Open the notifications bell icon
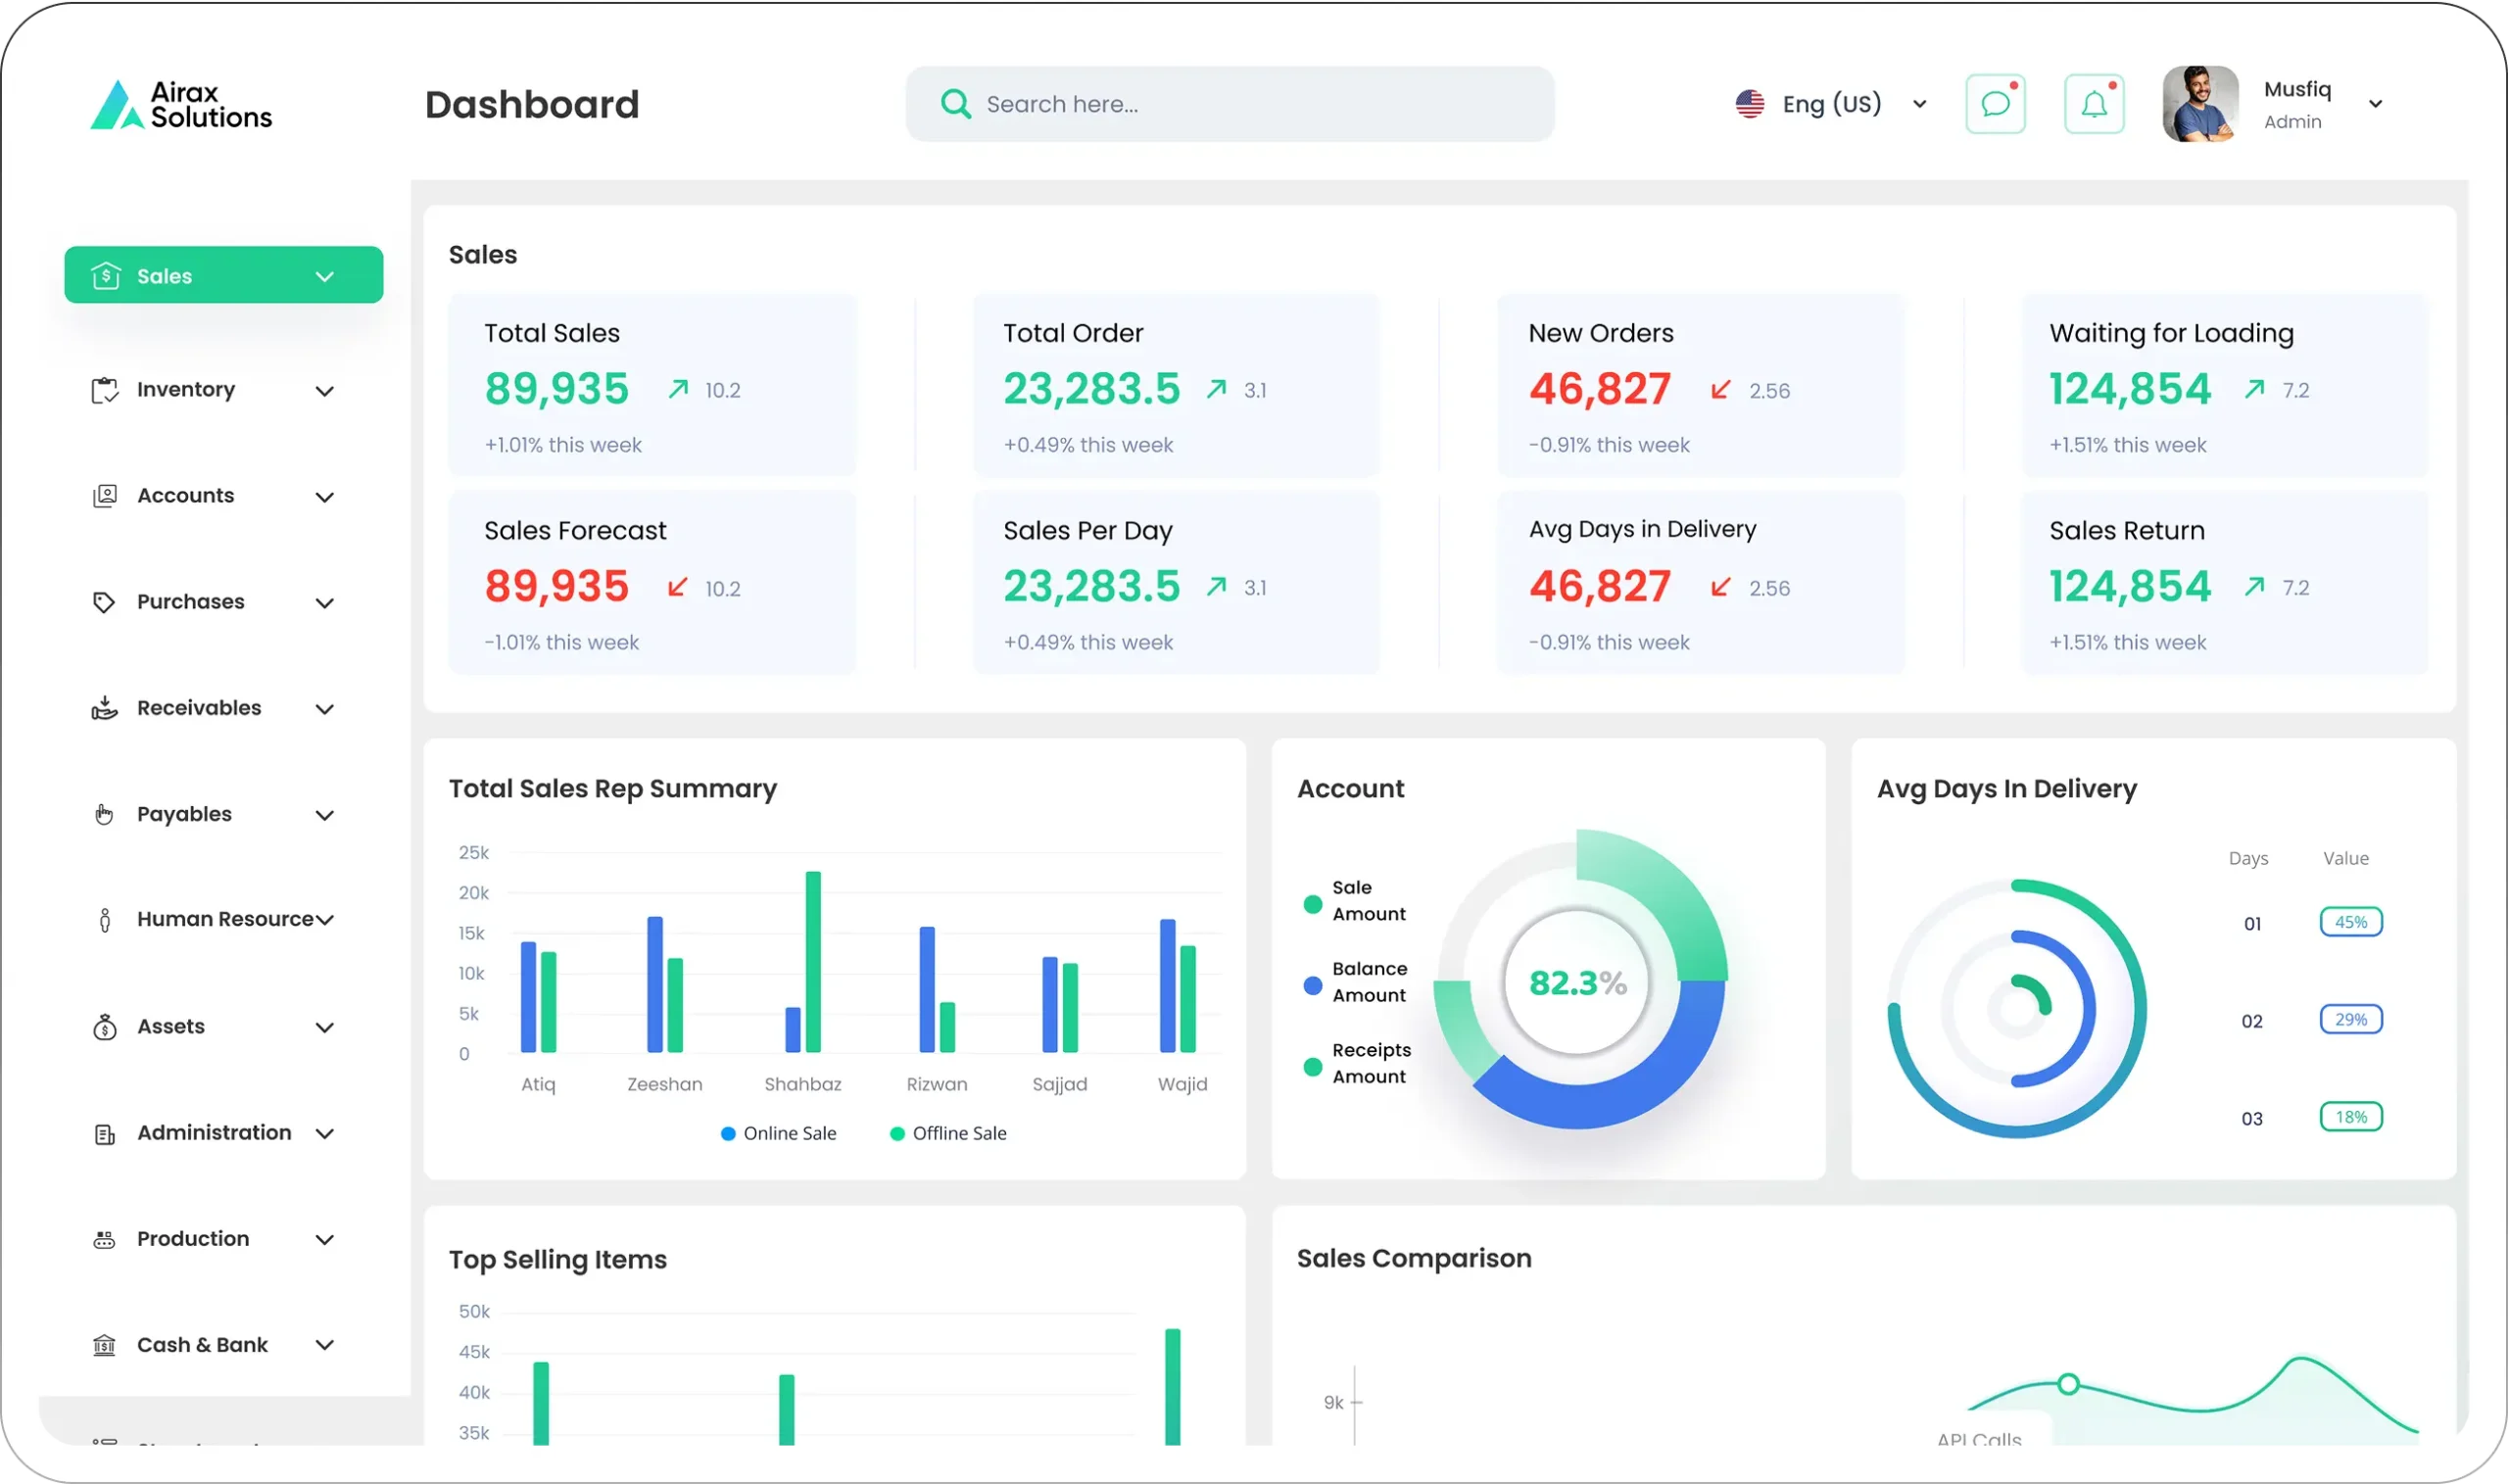 click(2094, 104)
